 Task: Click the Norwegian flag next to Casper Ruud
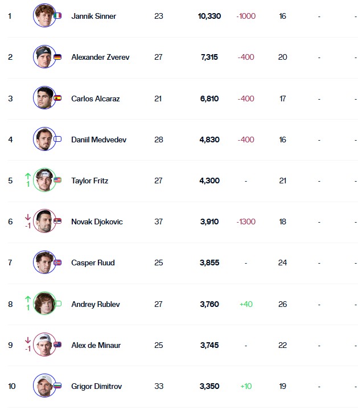coord(57,263)
